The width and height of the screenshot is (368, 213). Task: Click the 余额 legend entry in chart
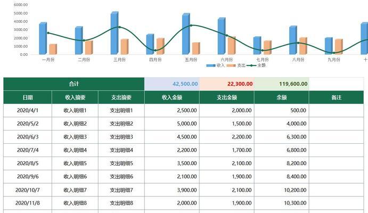(x=256, y=65)
